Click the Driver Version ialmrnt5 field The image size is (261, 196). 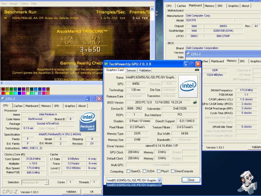pyautogui.click(x=162, y=146)
